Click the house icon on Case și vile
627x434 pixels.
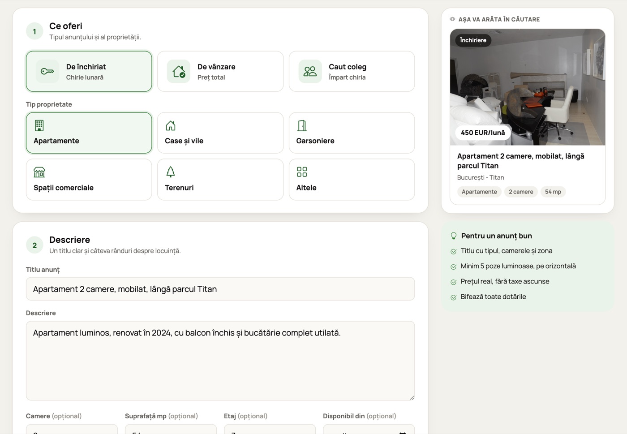171,125
